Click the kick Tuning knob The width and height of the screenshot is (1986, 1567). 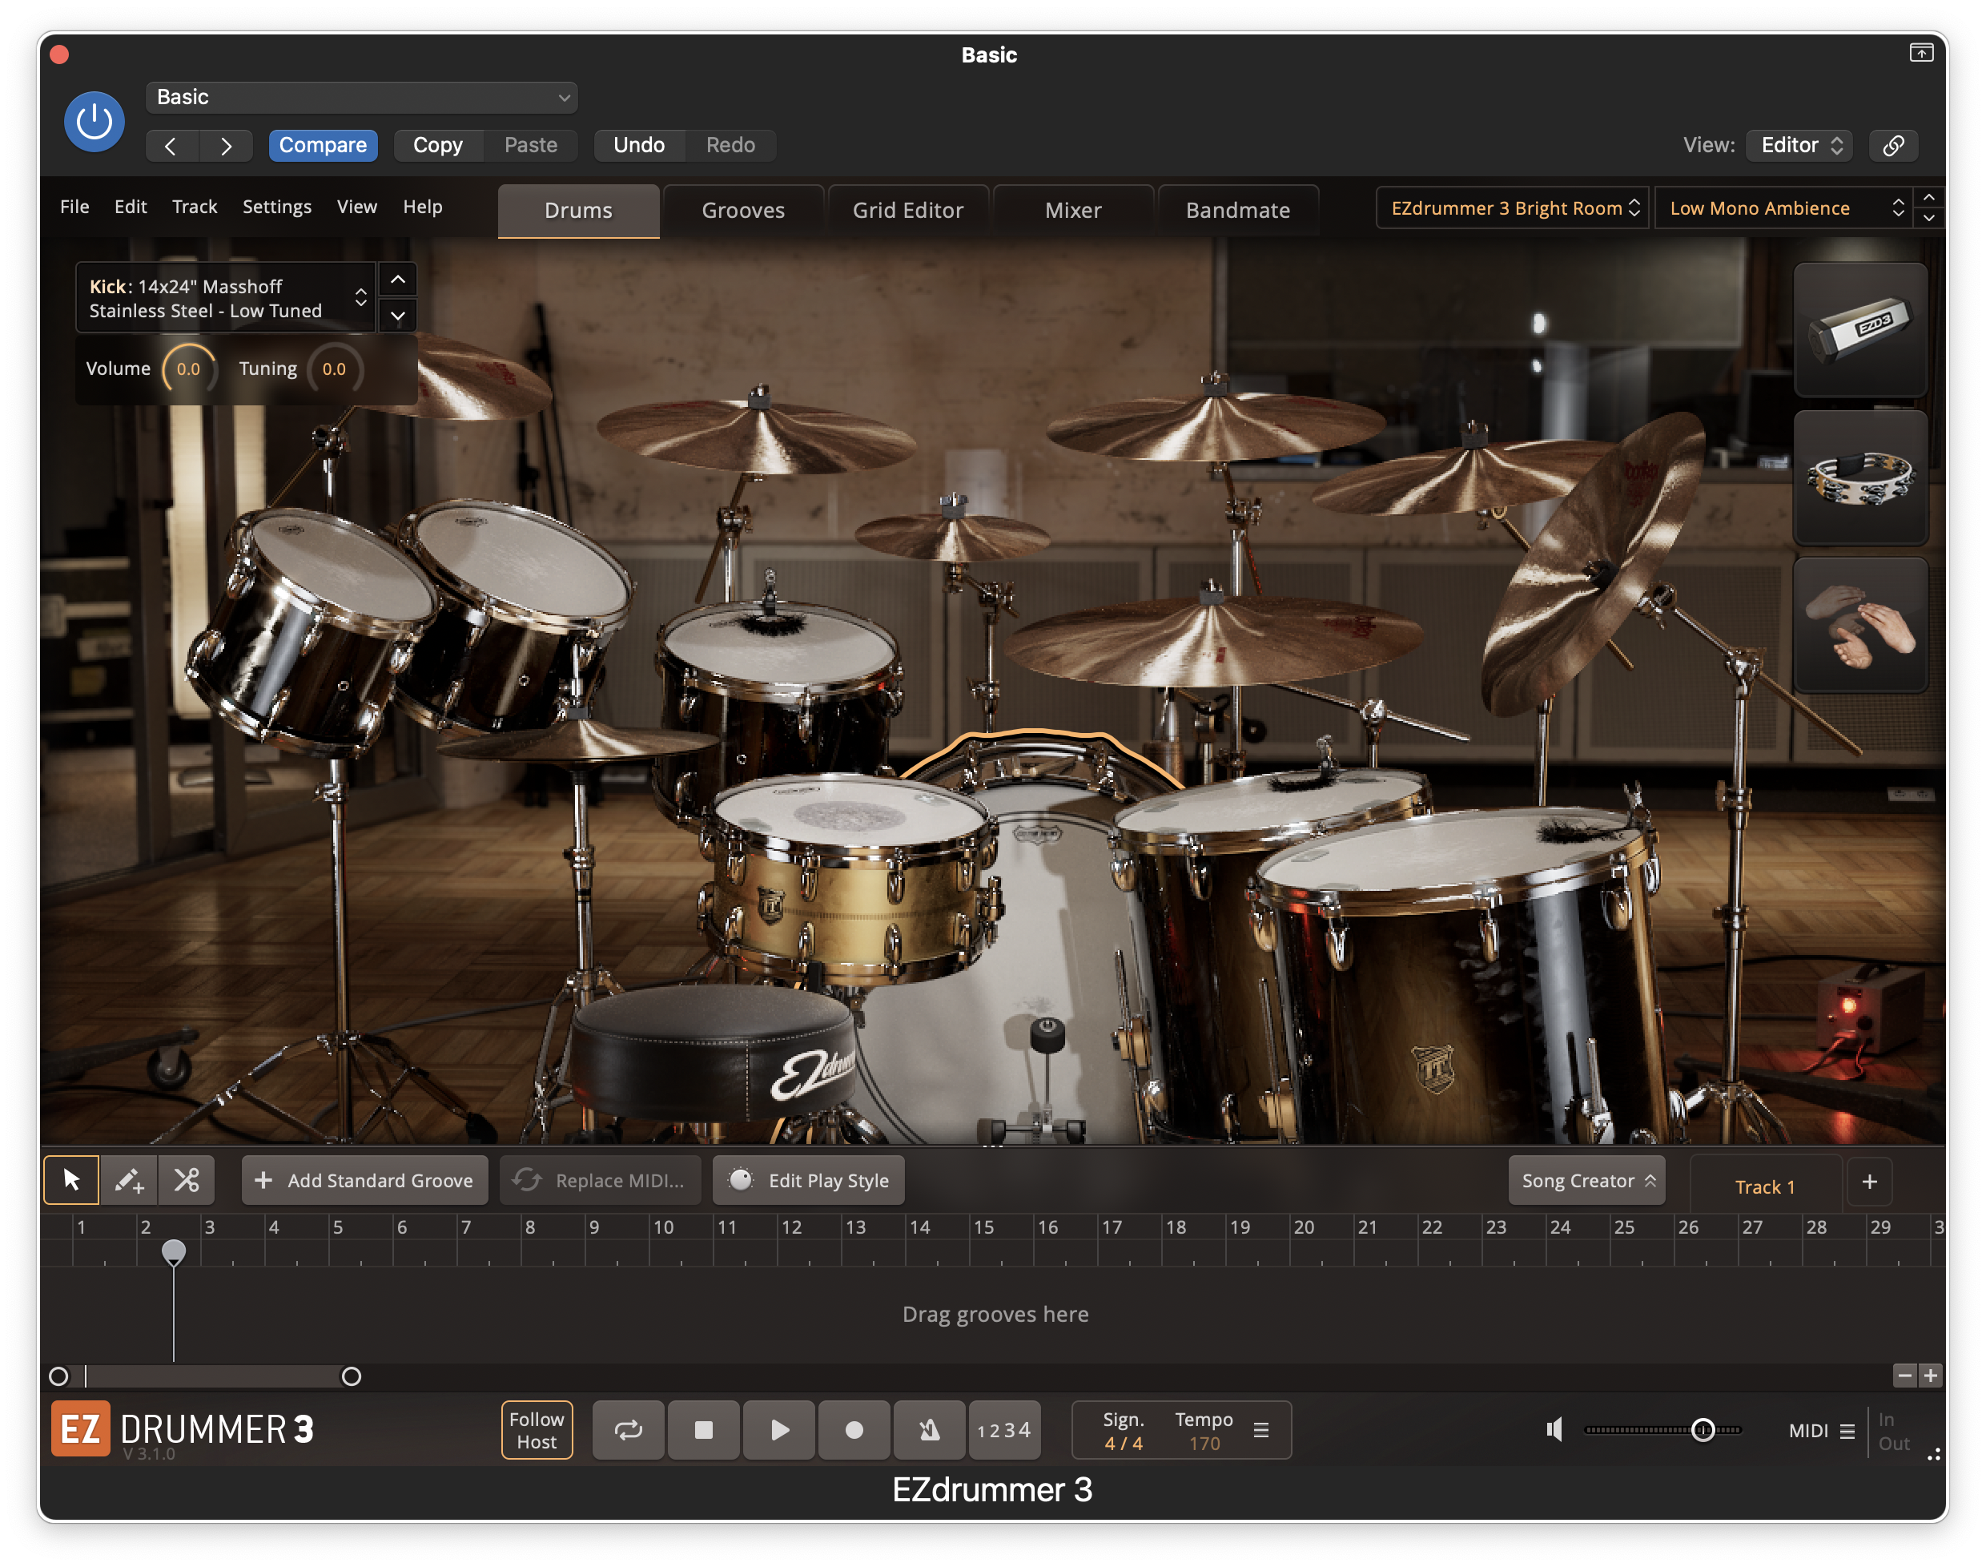tap(335, 369)
